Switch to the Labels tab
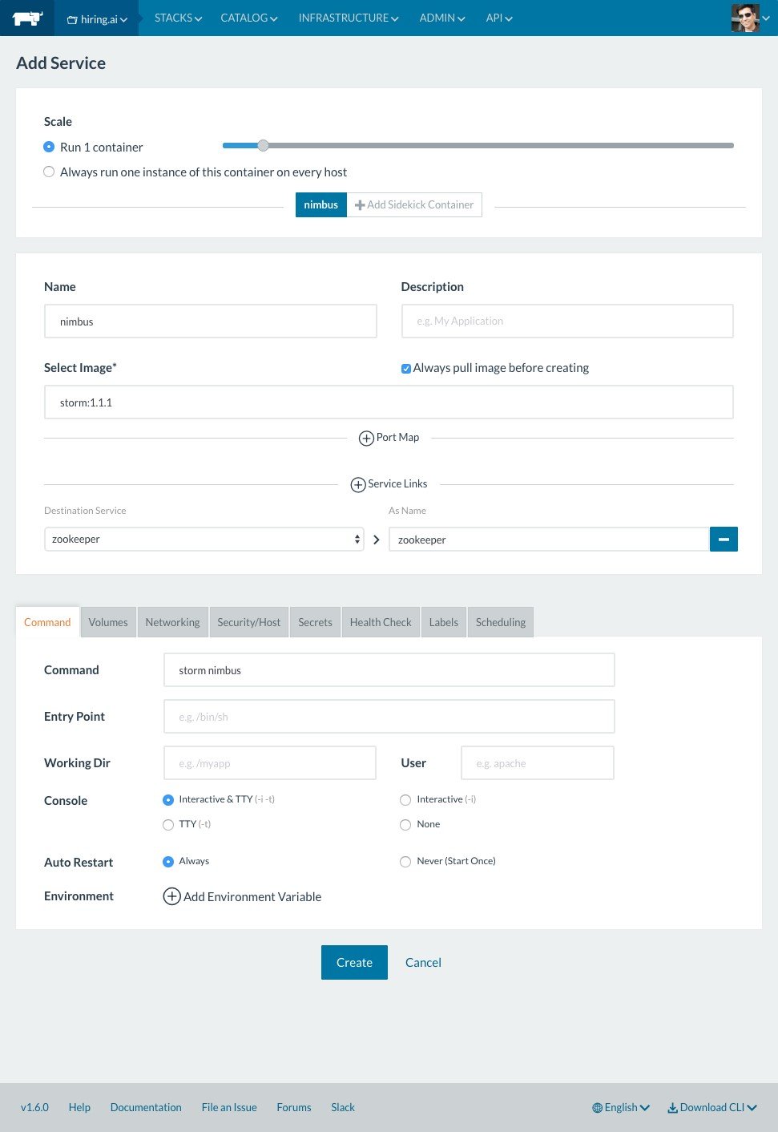778x1132 pixels. (444, 622)
